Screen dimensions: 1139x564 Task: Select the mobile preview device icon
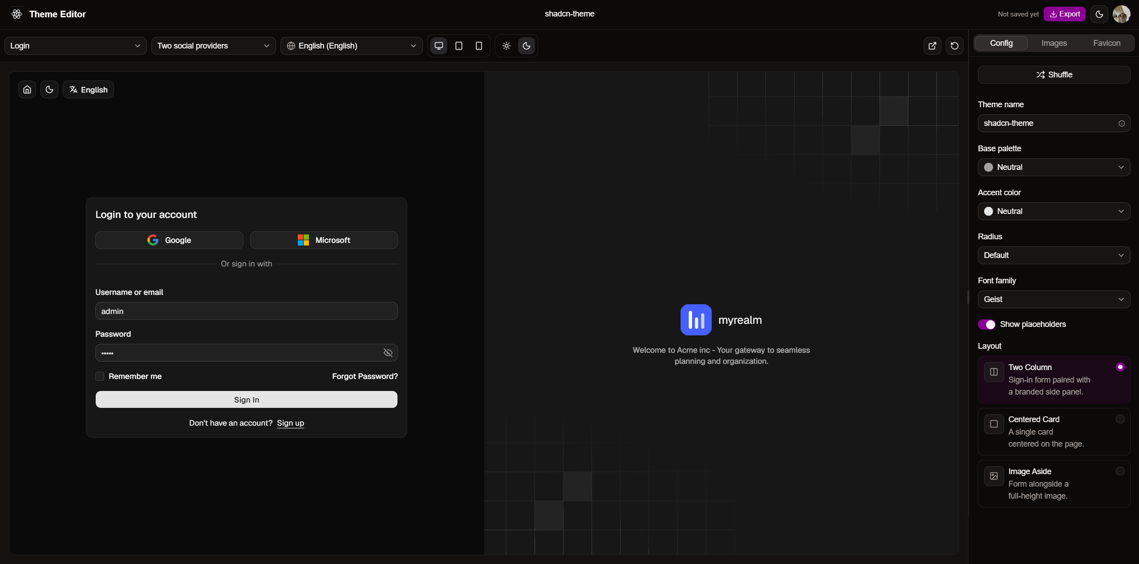[479, 46]
